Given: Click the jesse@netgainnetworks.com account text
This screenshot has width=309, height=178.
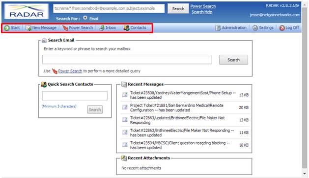Looking at the screenshot, I should (x=275, y=15).
